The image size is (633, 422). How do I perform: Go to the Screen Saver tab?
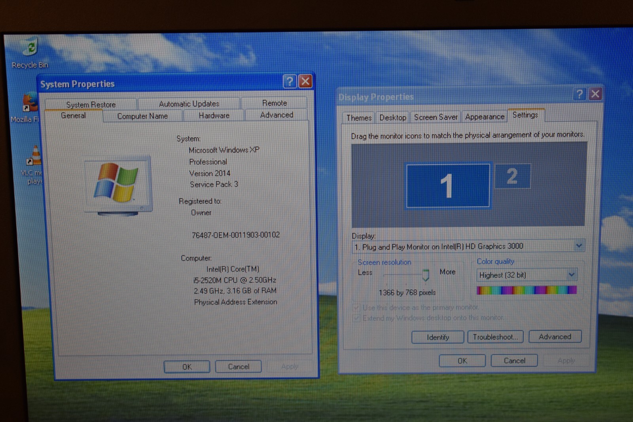(x=436, y=117)
